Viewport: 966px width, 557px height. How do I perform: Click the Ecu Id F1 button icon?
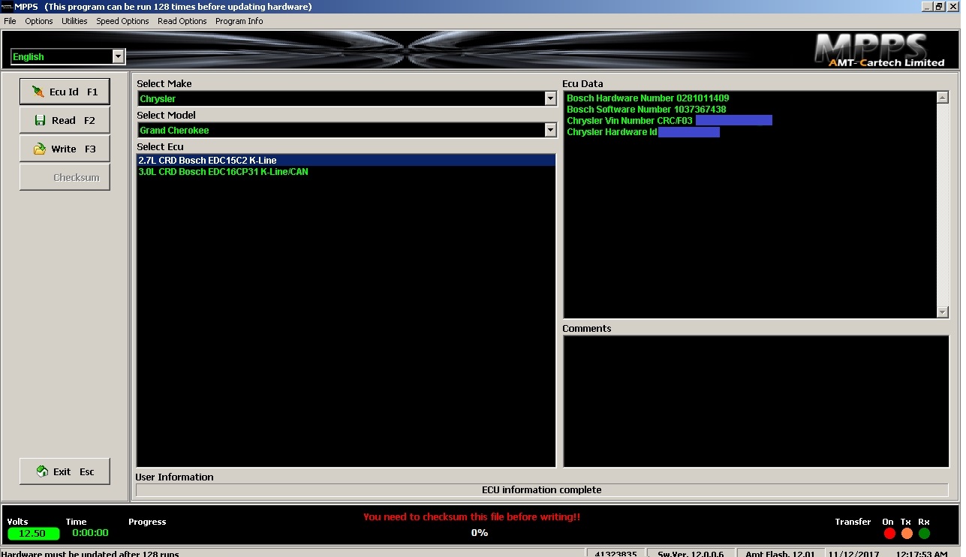point(38,92)
